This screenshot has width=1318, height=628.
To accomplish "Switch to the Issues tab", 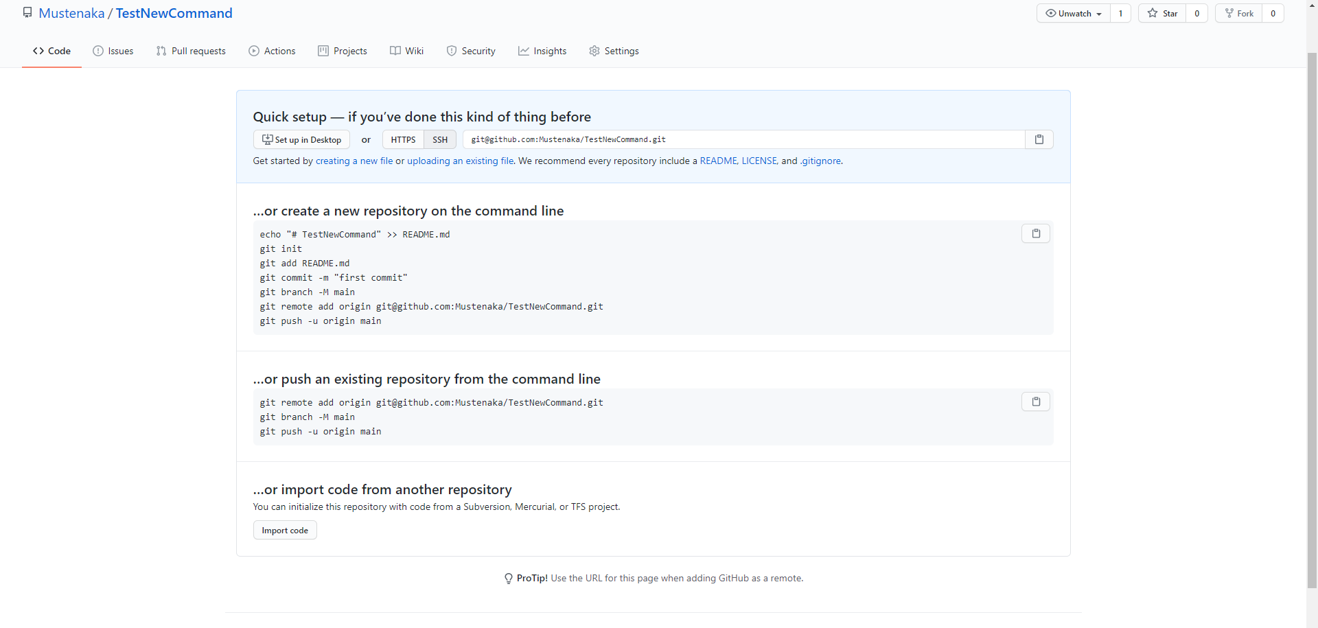I will [113, 51].
